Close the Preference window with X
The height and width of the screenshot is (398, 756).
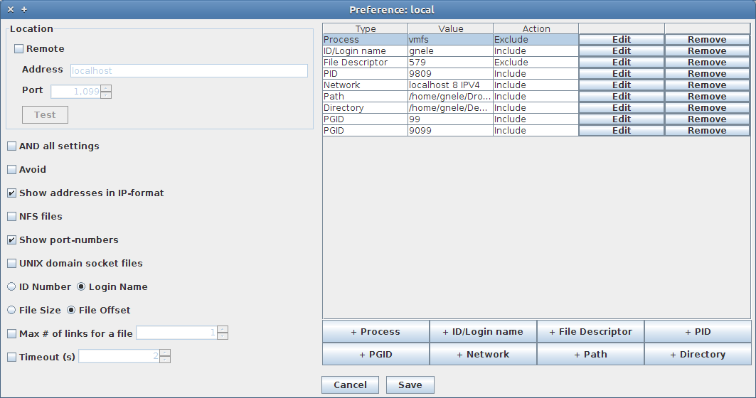[11, 9]
